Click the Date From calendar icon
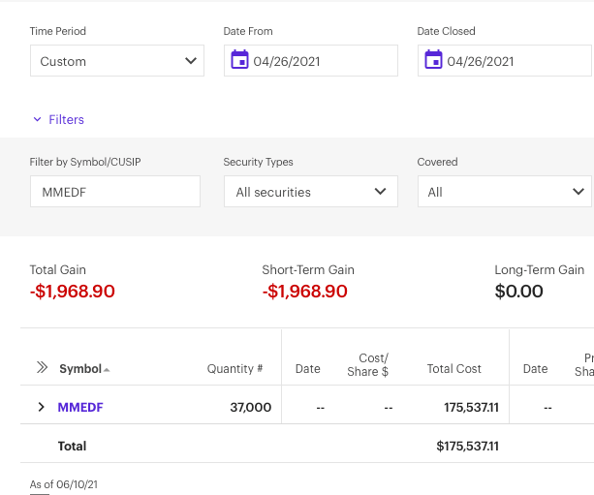Screen dimensions: 594x495 (x=239, y=61)
